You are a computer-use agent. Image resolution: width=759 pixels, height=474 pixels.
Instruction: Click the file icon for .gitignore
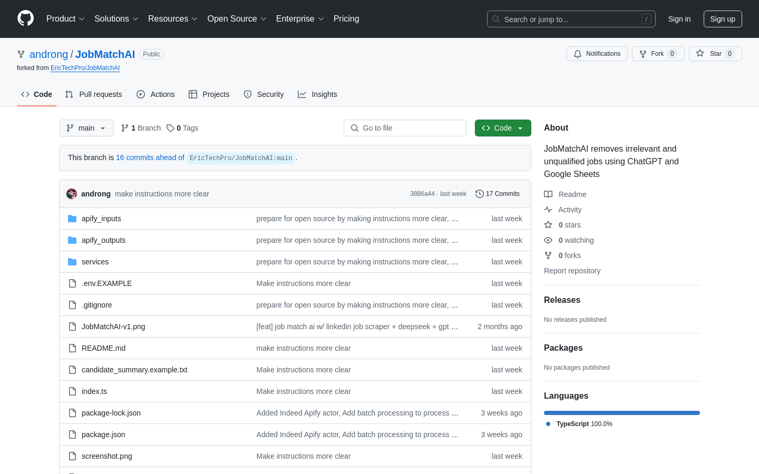click(x=72, y=305)
